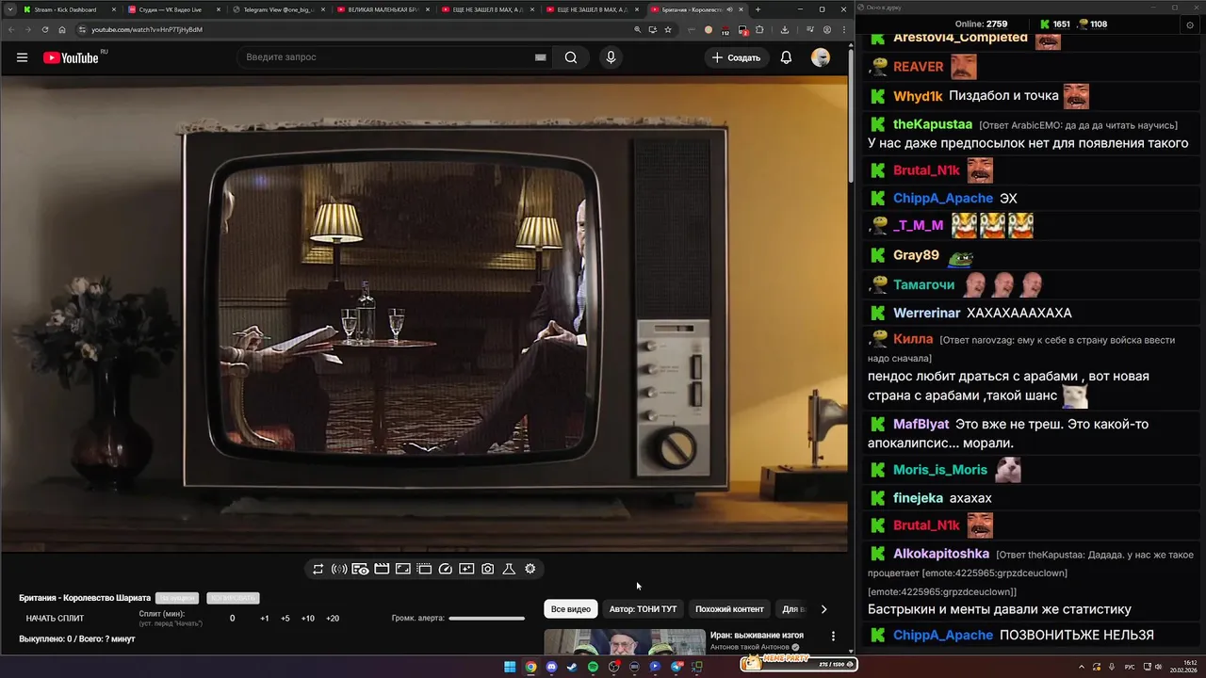Click the screen-plus icon in the player toolbar
1206x678 pixels.
[x=466, y=569]
